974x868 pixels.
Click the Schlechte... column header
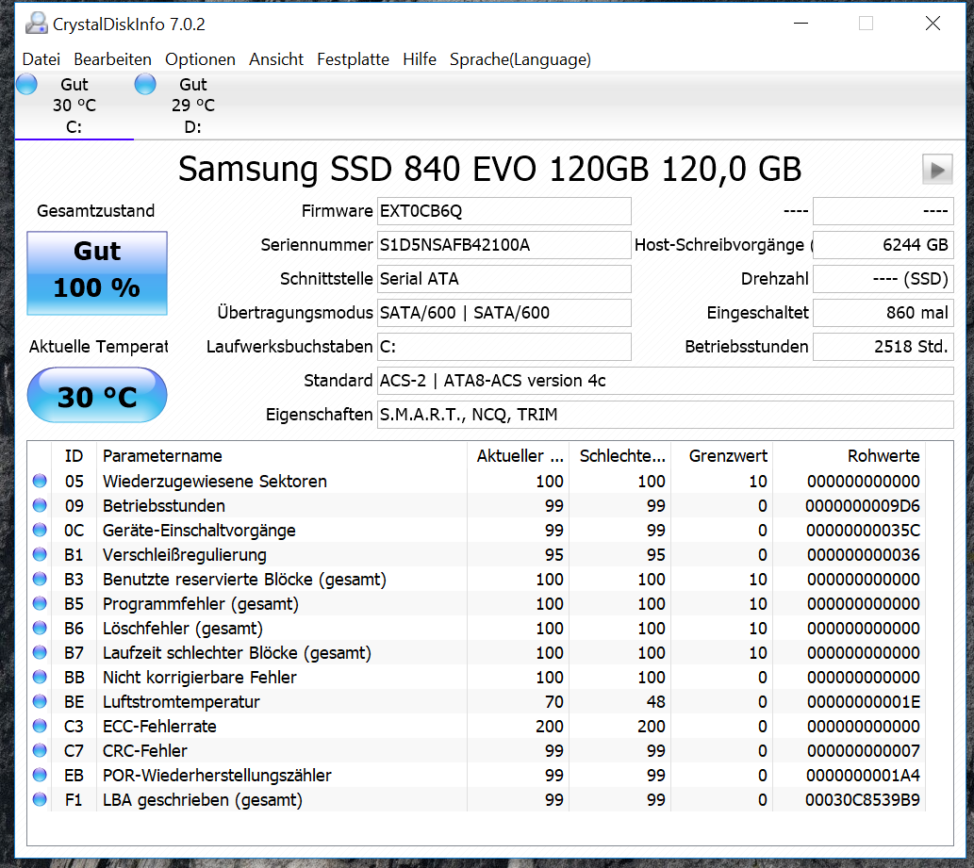(x=619, y=456)
